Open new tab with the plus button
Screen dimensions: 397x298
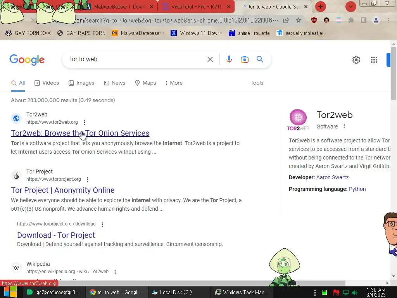(x=321, y=7)
